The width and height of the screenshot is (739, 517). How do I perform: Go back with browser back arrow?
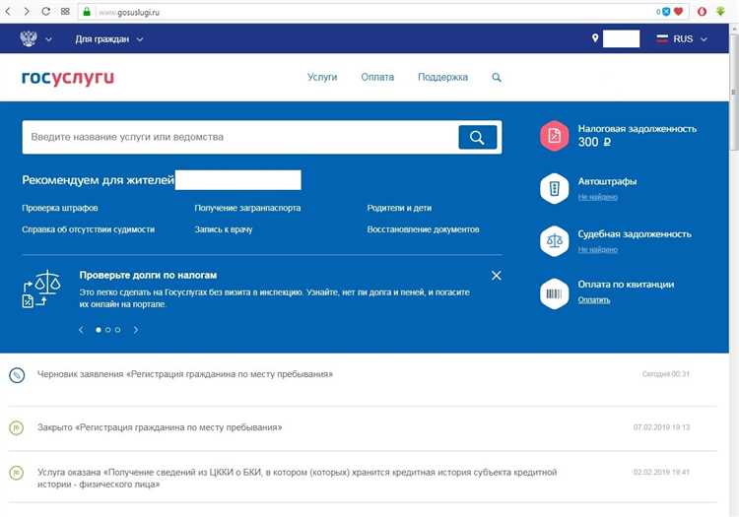click(8, 11)
